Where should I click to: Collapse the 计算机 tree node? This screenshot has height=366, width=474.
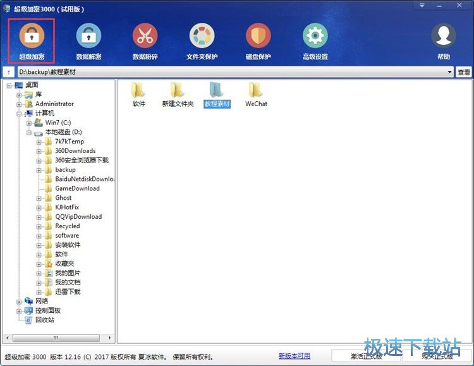pos(19,114)
